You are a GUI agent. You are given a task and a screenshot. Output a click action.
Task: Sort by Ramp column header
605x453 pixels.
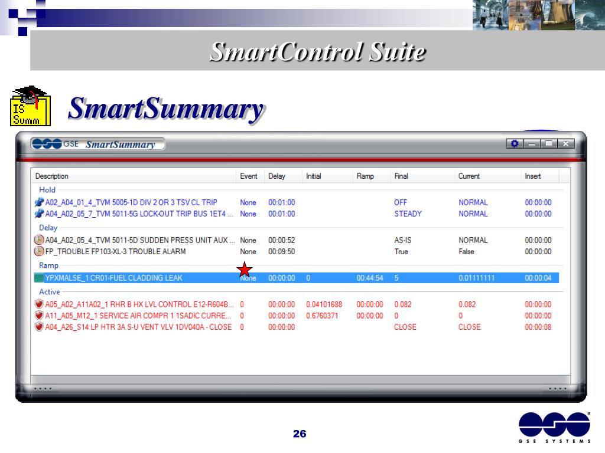click(371, 176)
